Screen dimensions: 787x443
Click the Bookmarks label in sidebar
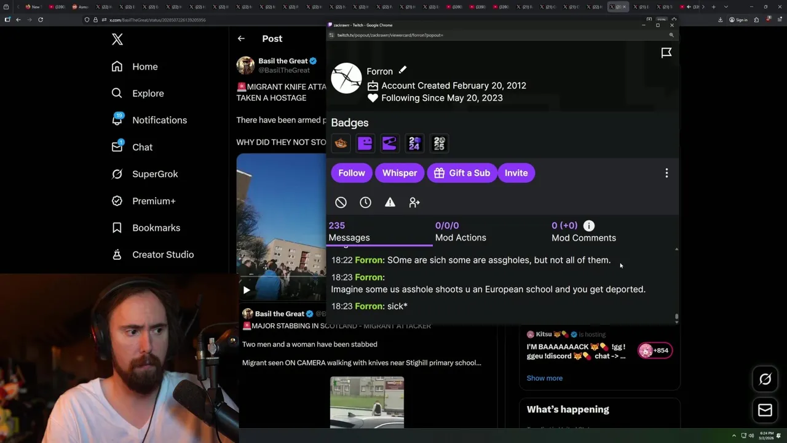pyautogui.click(x=156, y=228)
